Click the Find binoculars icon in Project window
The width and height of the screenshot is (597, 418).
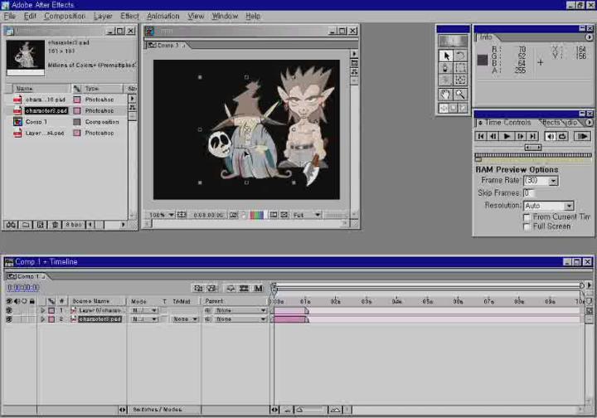click(11, 225)
